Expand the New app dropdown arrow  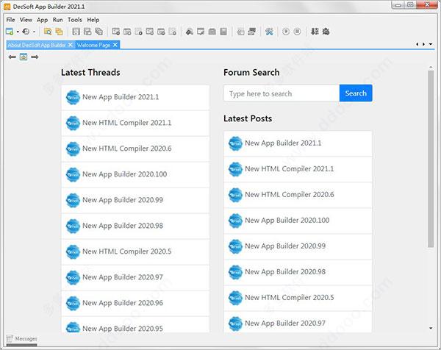17,32
